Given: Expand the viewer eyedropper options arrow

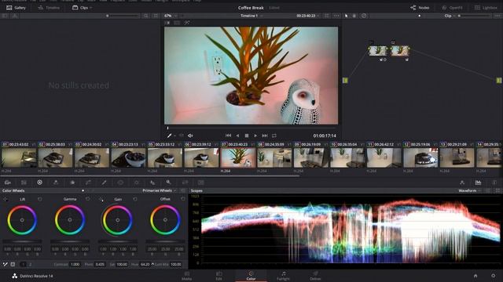Looking at the screenshot, I should [x=174, y=136].
